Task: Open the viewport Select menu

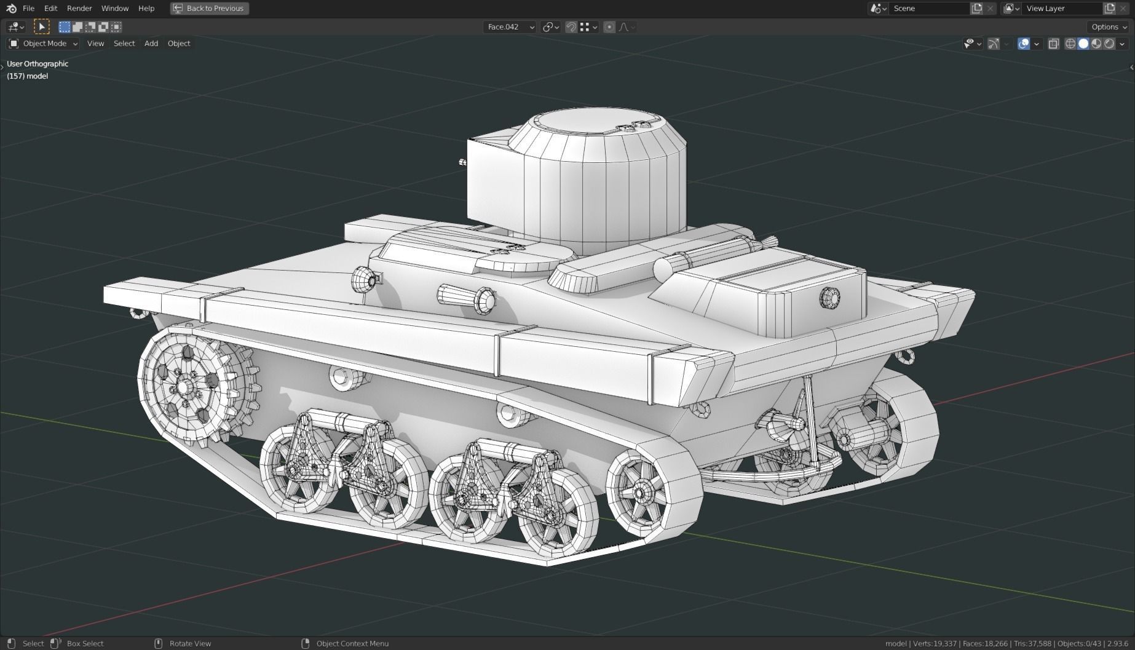Action: point(124,44)
